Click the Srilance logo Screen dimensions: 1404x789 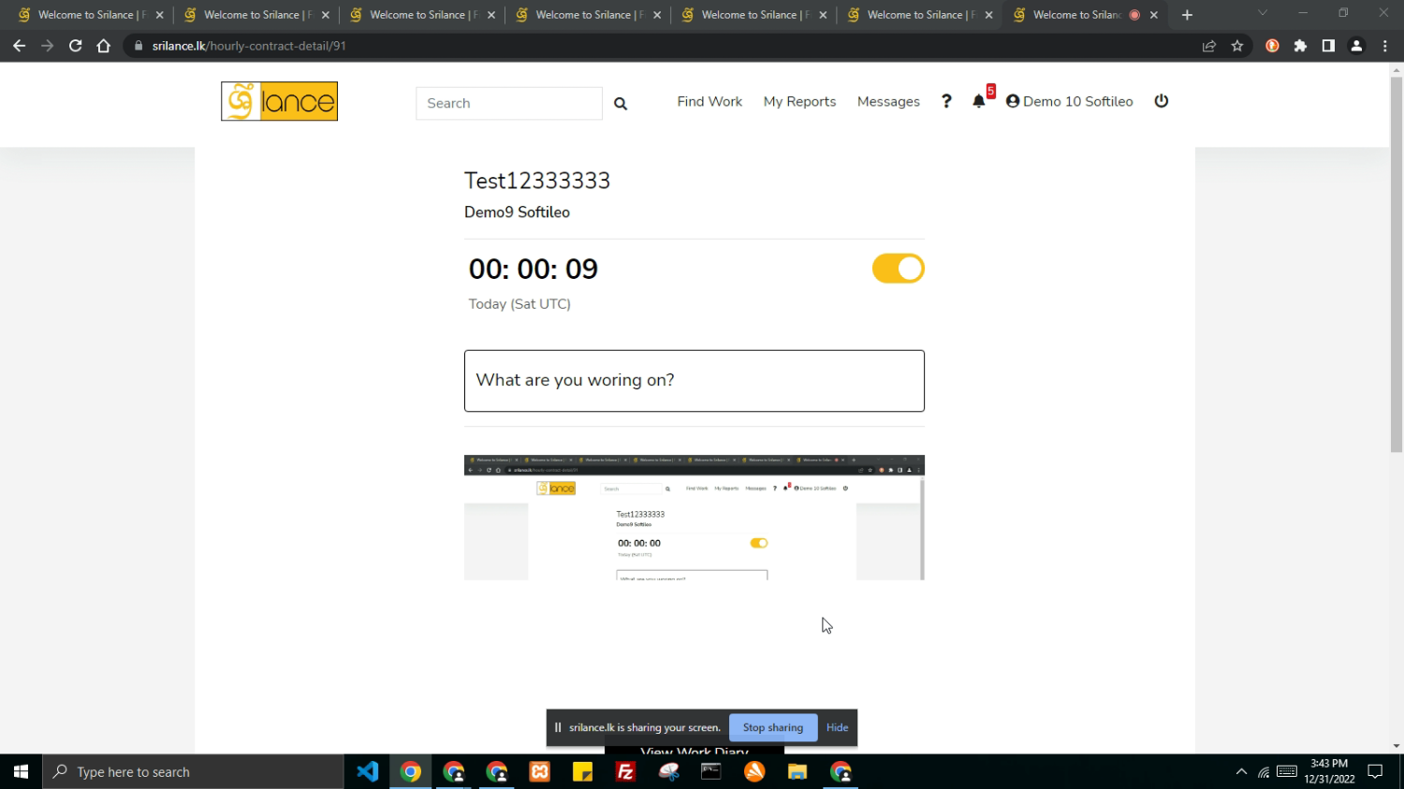point(279,101)
